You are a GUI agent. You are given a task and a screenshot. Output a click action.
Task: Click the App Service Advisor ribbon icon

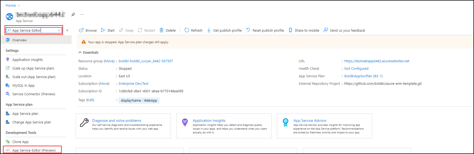pyautogui.click(x=286, y=123)
